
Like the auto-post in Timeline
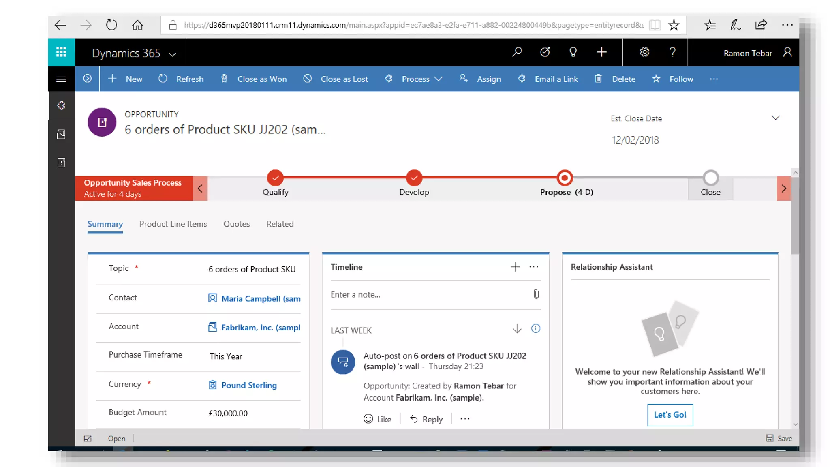pyautogui.click(x=378, y=419)
